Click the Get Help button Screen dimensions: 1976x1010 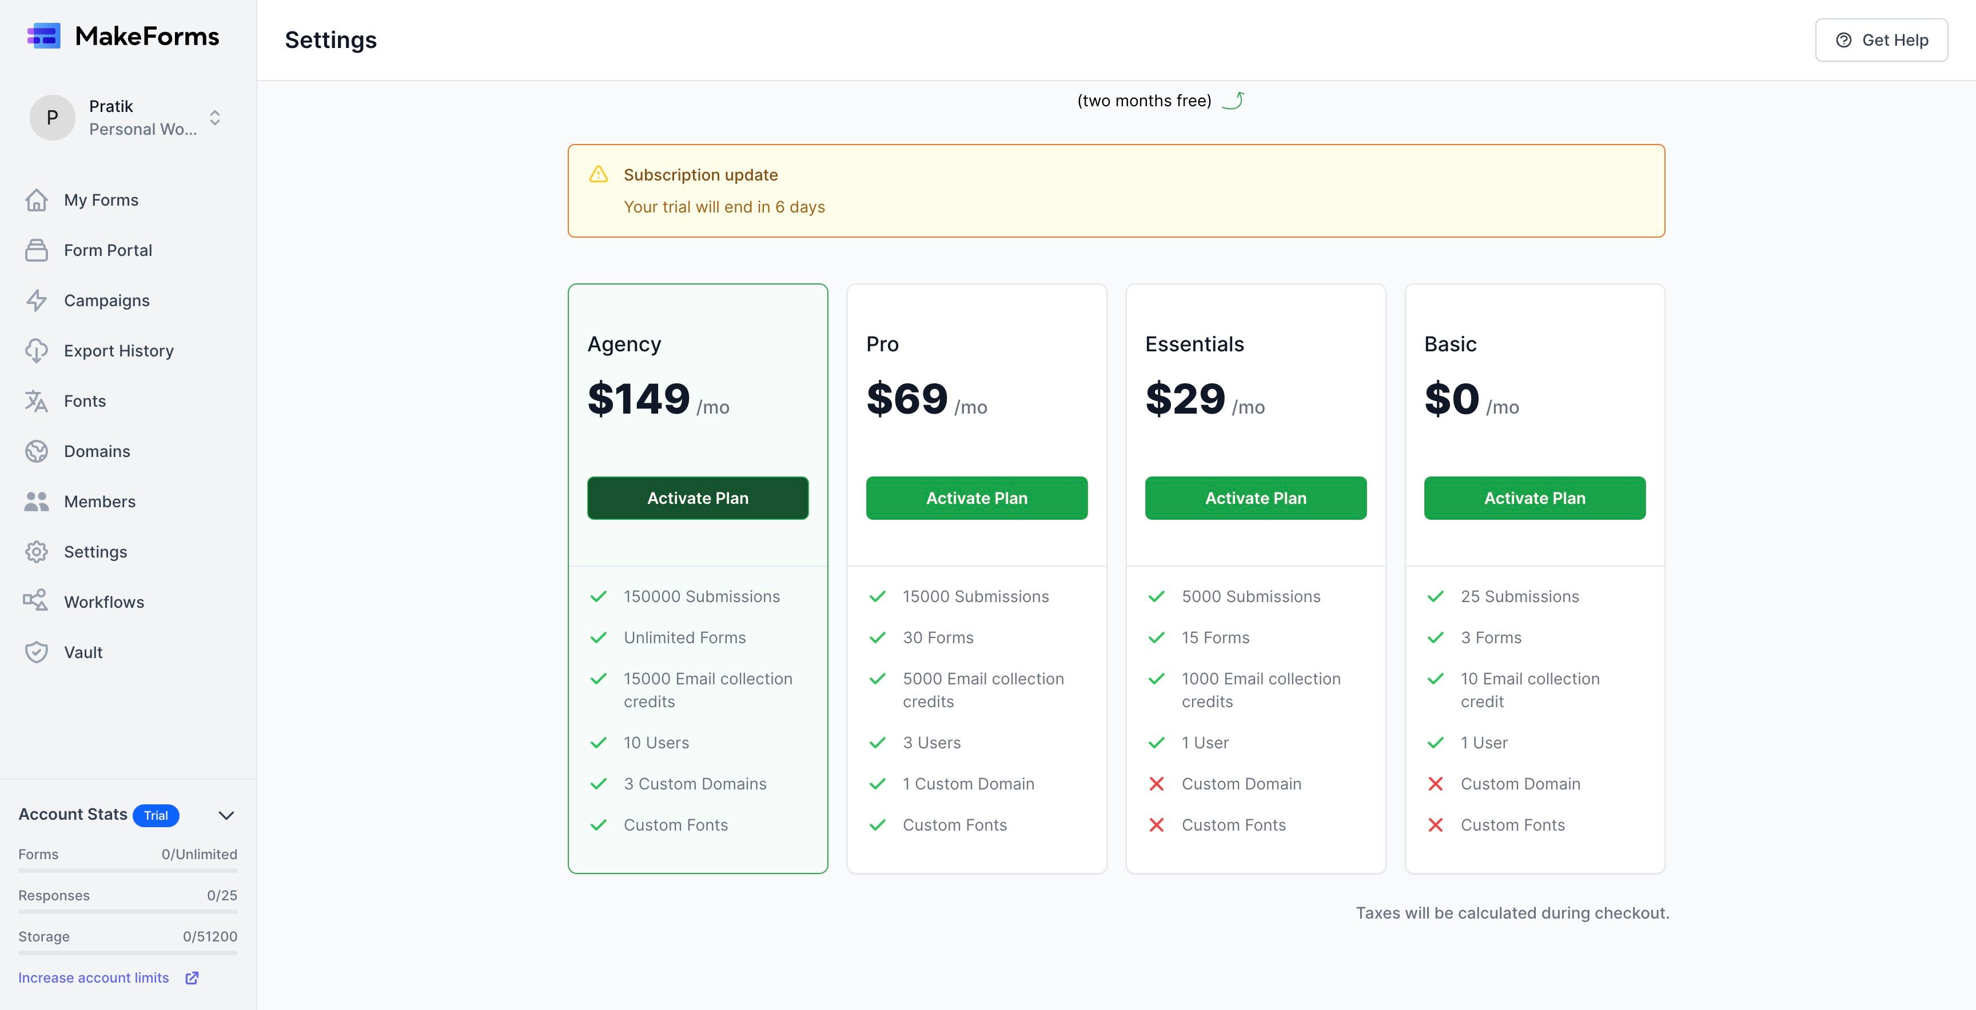tap(1881, 40)
